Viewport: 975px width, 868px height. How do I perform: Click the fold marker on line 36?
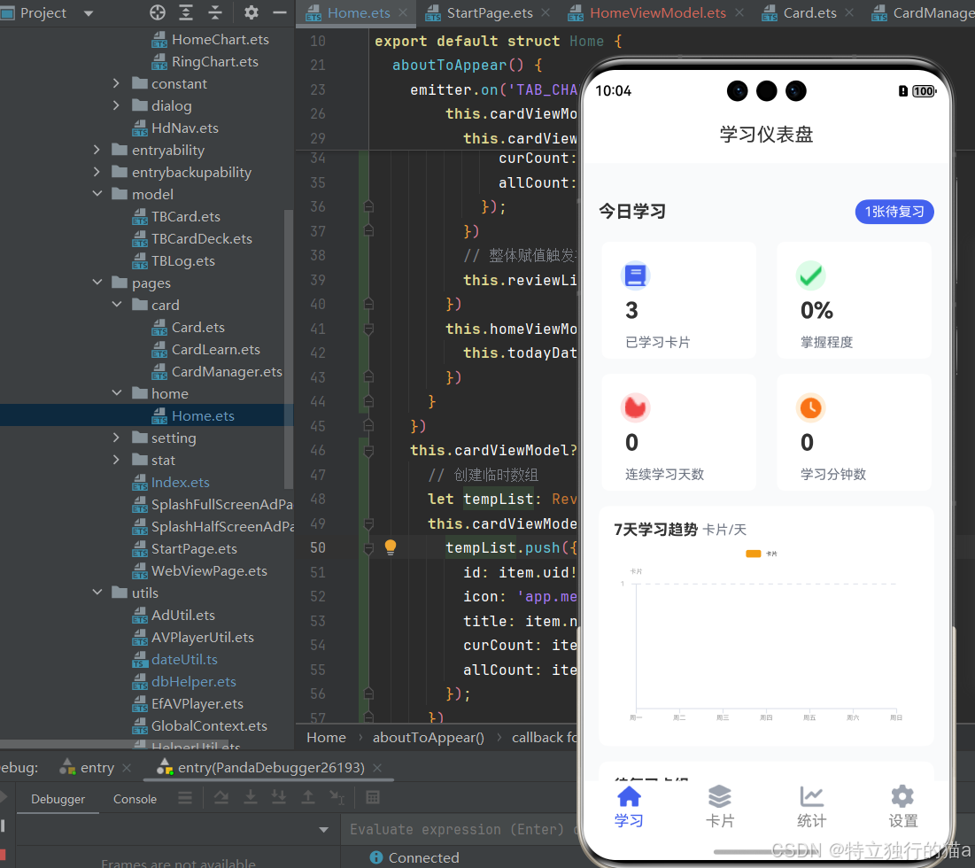[x=368, y=205]
